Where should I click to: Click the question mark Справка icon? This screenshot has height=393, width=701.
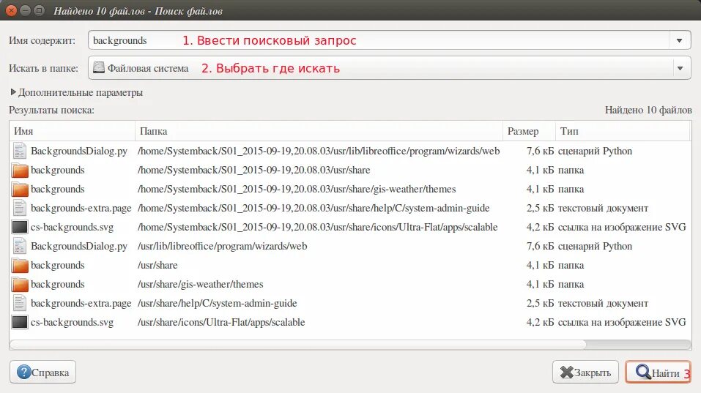pyautogui.click(x=23, y=372)
